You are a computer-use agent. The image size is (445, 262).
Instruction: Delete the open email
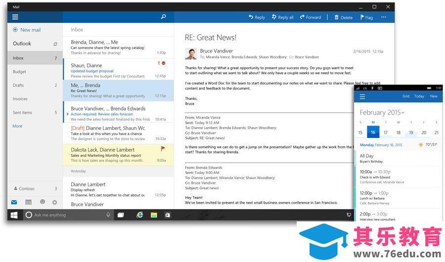click(x=344, y=17)
